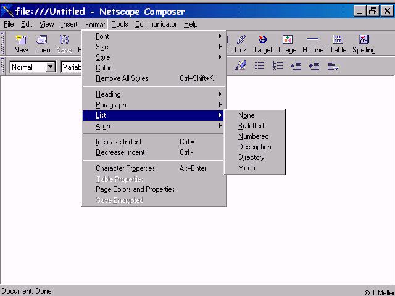Viewport: 395px width, 296px height.
Task: Open the Insert menu
Action: coord(69,24)
